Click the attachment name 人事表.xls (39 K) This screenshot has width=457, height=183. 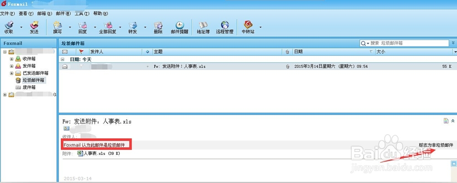click(x=102, y=153)
